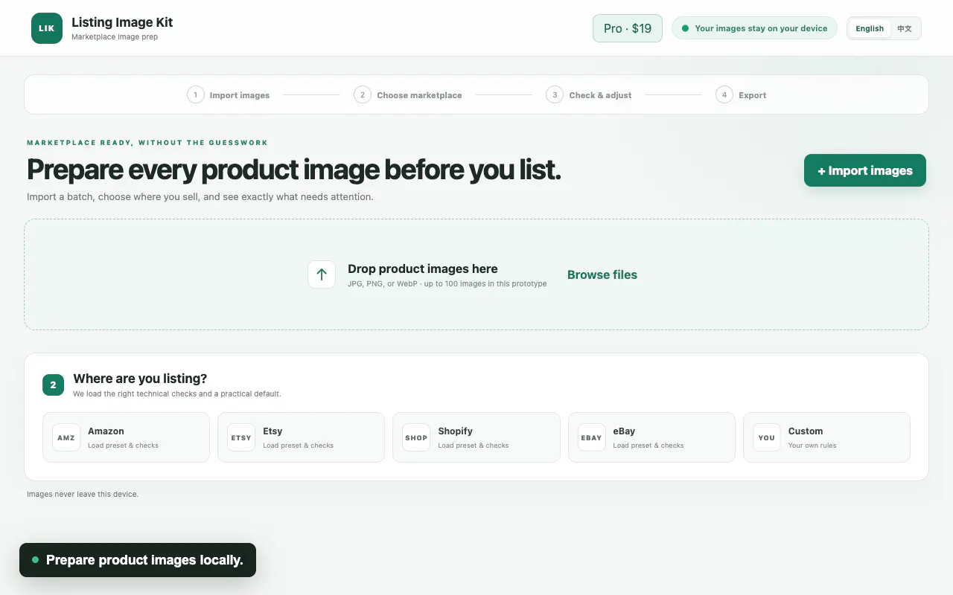Select the Etsy preset card

pyautogui.click(x=301, y=437)
